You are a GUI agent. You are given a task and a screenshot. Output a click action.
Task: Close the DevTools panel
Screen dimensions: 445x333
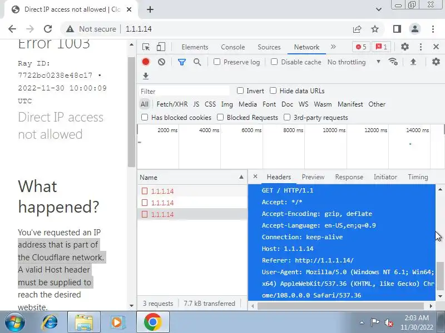pos(436,47)
